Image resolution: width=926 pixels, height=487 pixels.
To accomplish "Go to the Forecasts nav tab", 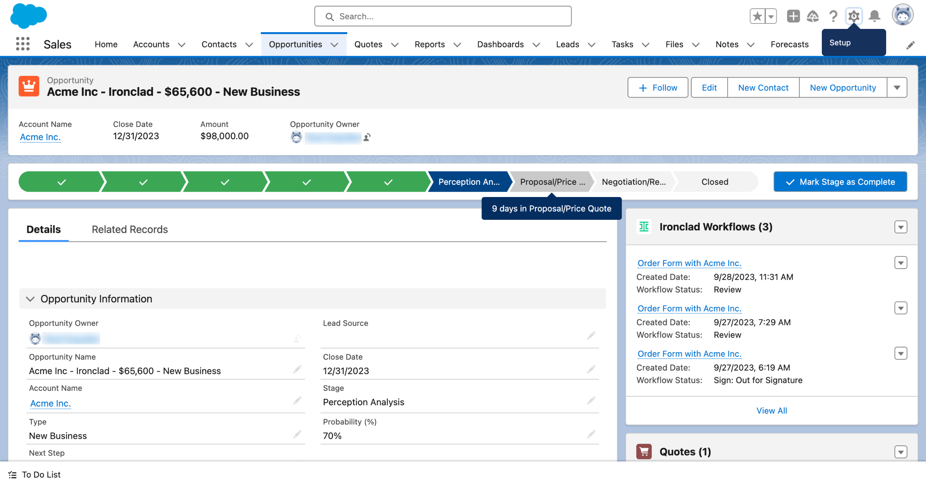I will (x=789, y=44).
